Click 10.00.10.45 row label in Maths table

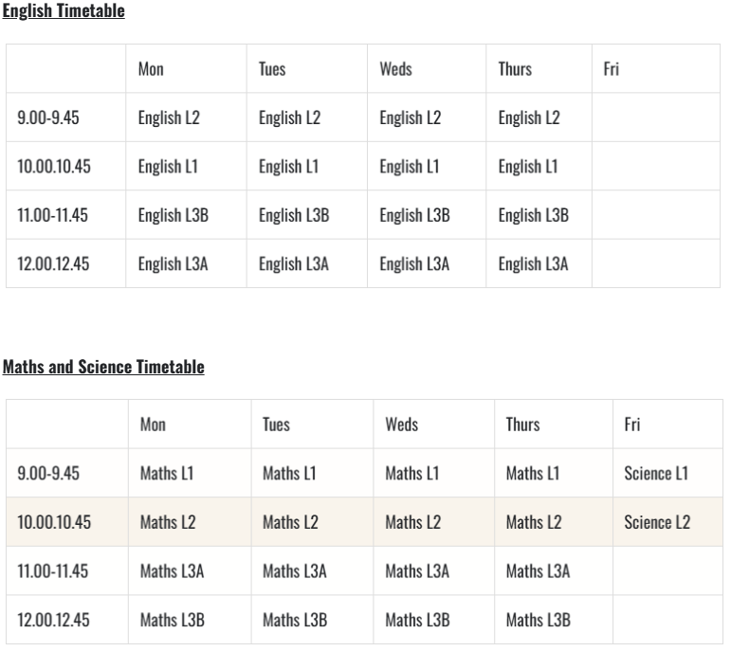coord(54,521)
